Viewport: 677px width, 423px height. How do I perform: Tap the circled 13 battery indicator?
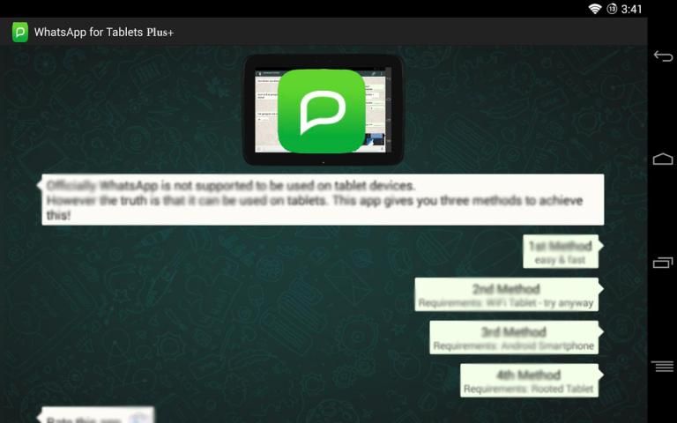click(612, 9)
